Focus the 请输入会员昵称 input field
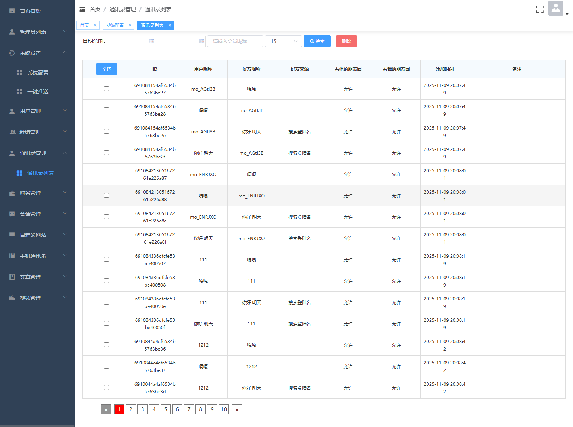This screenshot has height=427, width=573. [x=236, y=41]
